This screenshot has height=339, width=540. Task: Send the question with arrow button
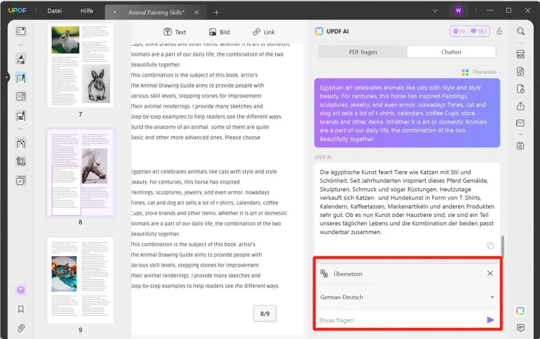(x=490, y=320)
